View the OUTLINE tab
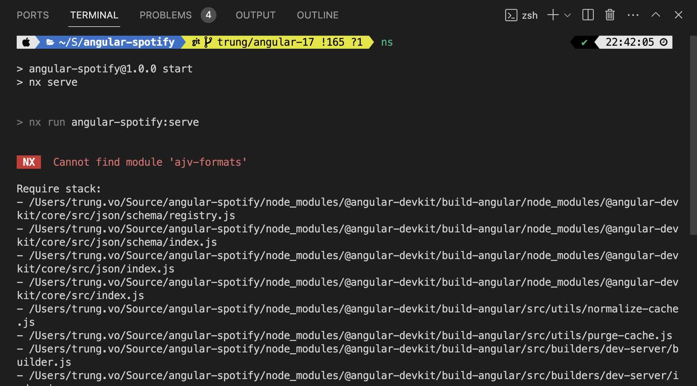The height and width of the screenshot is (386, 697). 318,15
